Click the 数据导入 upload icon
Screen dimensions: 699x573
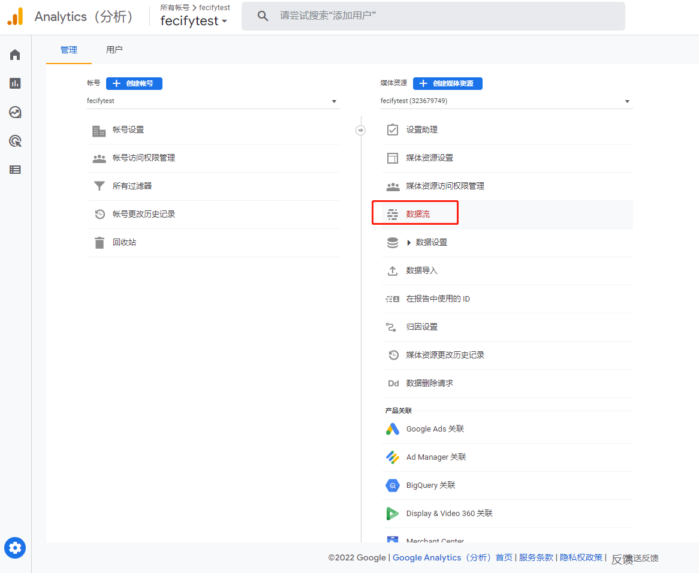tap(392, 270)
